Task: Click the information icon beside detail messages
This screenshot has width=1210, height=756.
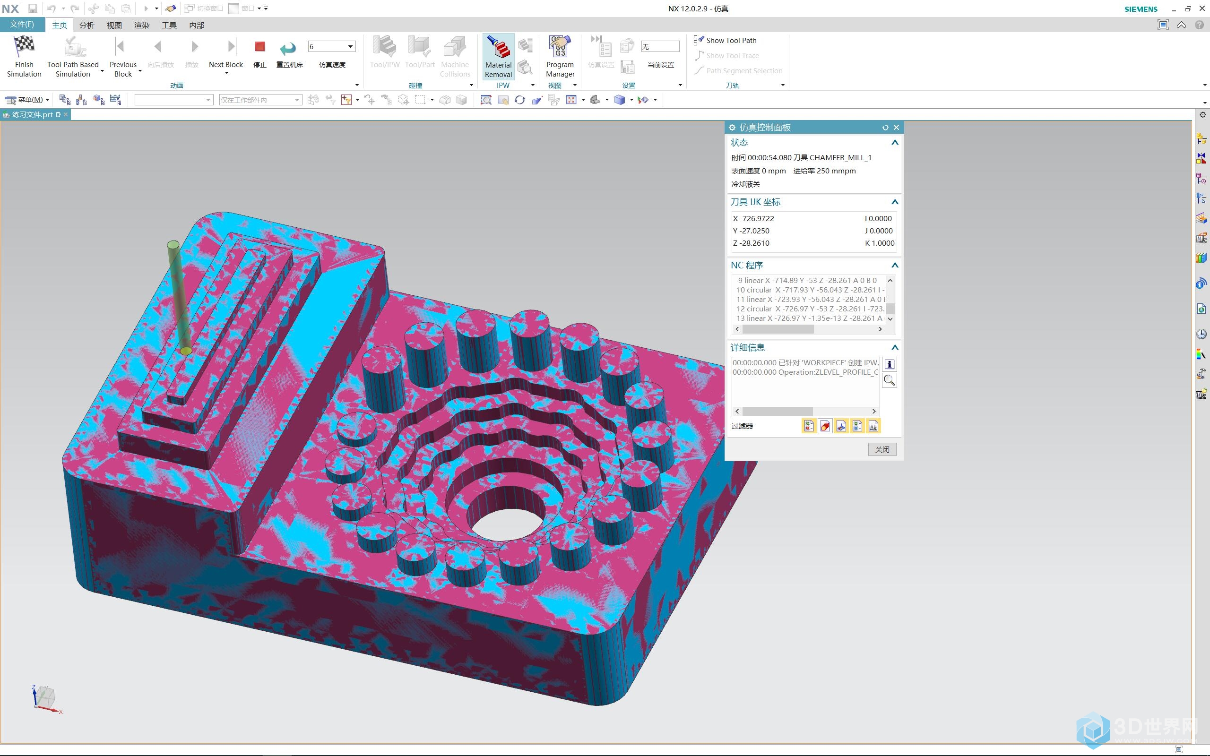Action: (889, 364)
